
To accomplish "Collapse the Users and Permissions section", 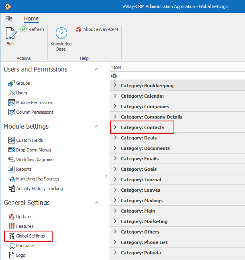I will pos(97,69).
